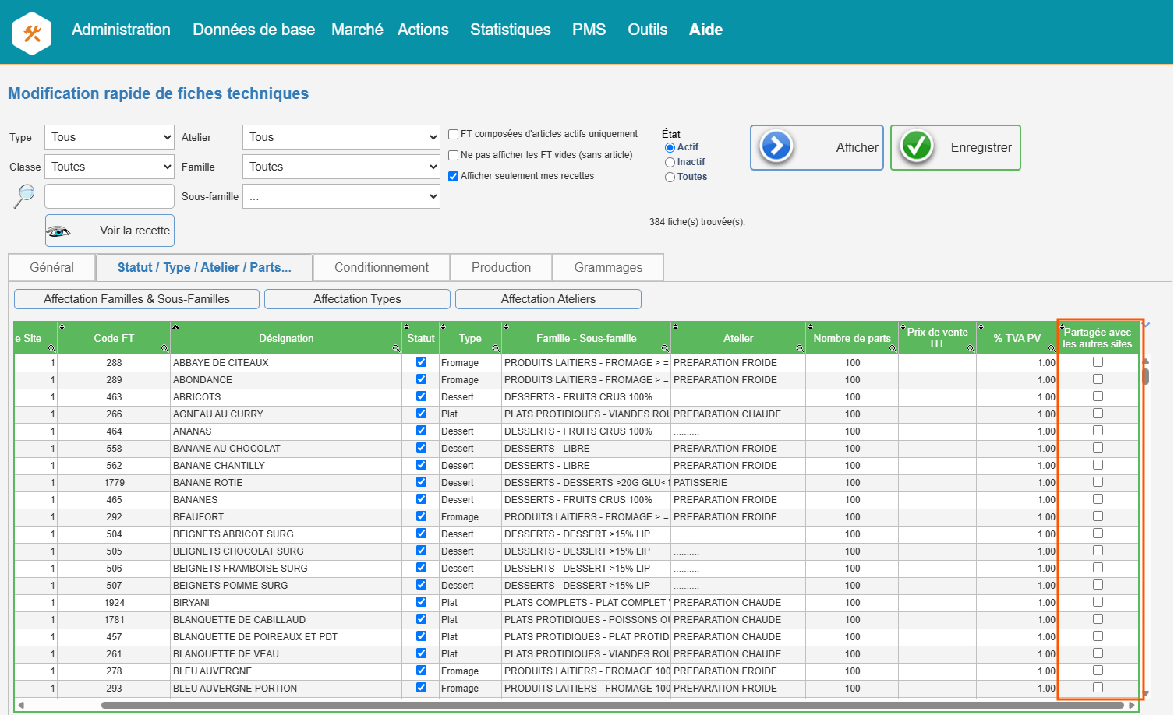Click the Affectation Types button
The width and height of the screenshot is (1174, 715).
click(x=357, y=299)
